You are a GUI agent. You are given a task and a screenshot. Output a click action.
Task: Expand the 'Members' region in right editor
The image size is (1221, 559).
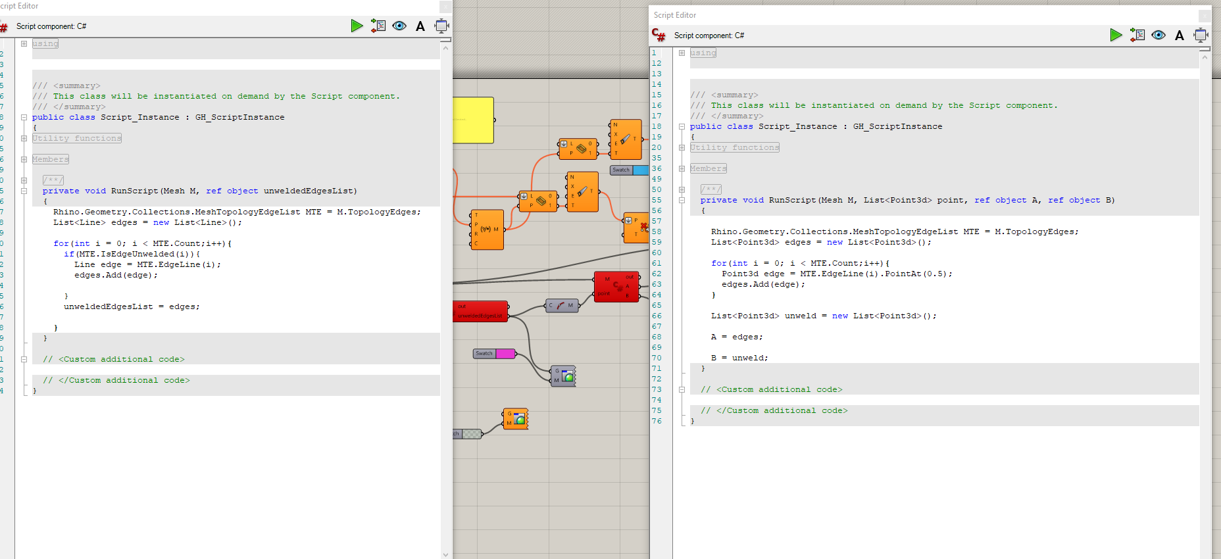coord(682,169)
